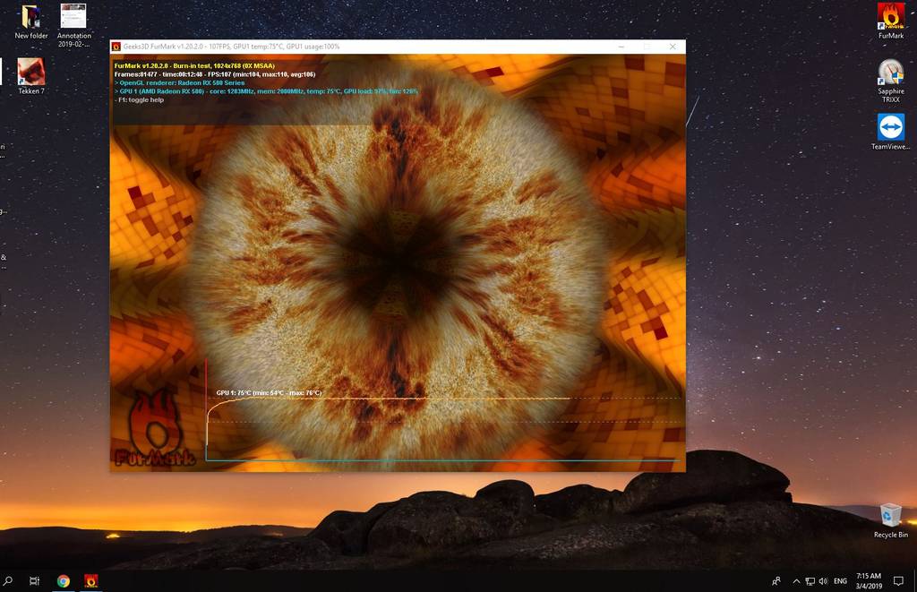Image resolution: width=917 pixels, height=592 pixels.
Task: Switch to Google Chrome on taskbar
Action: coord(64,581)
